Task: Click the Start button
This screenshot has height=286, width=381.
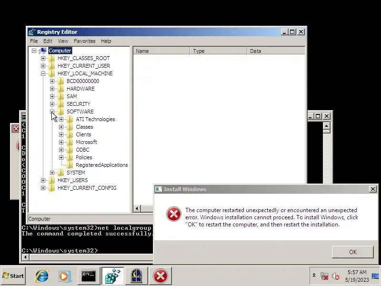Action: coord(13,276)
